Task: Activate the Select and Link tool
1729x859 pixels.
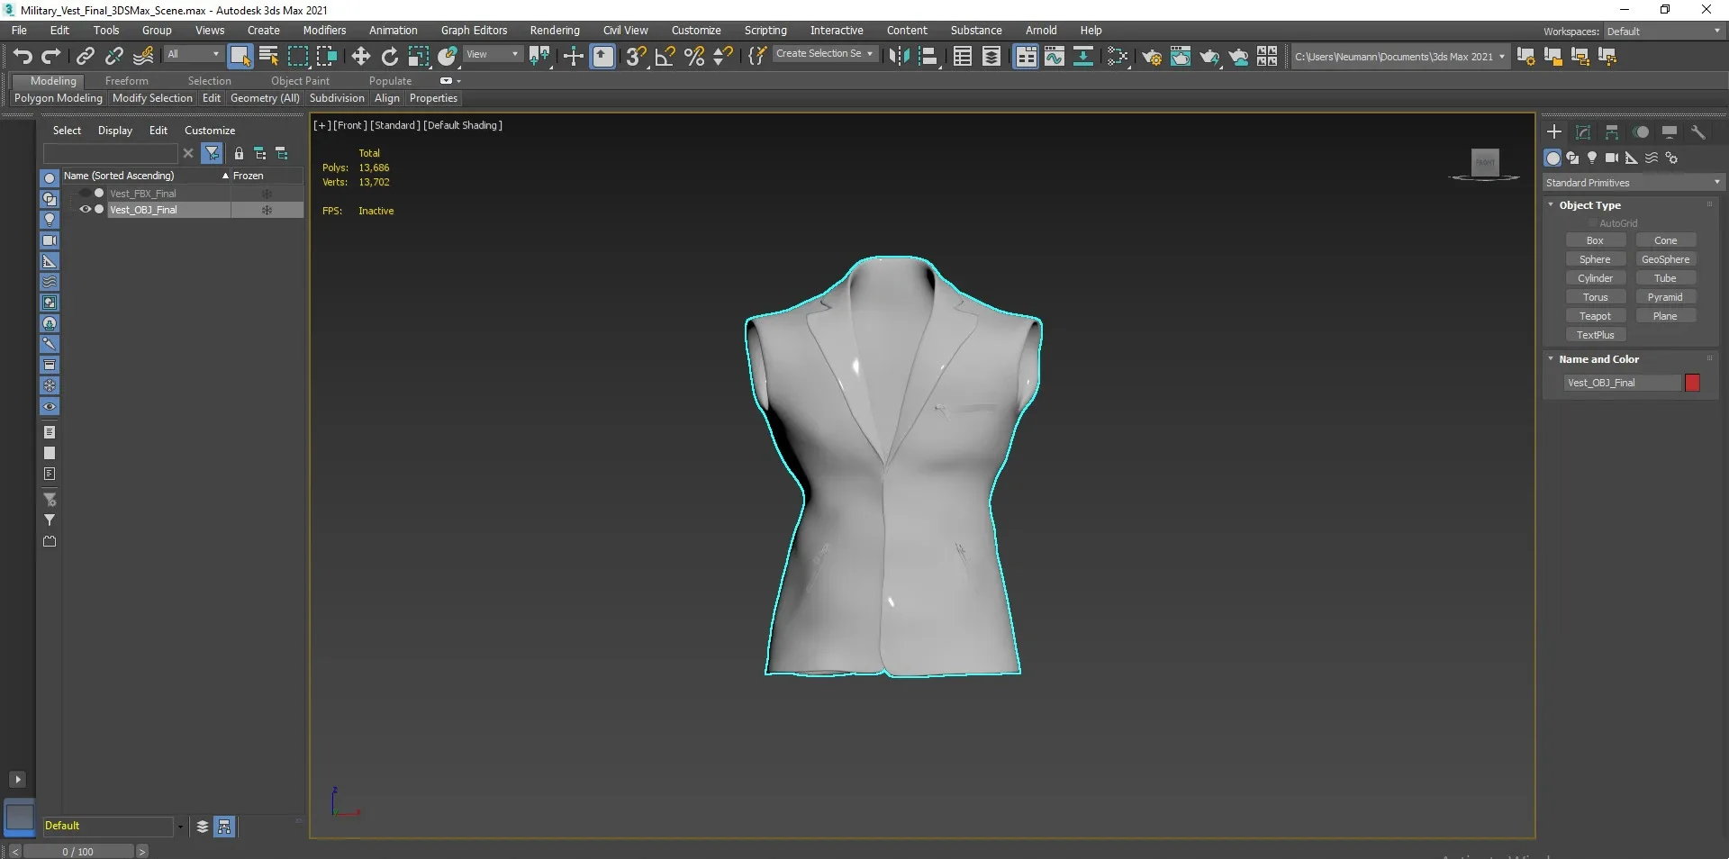Action: (85, 57)
